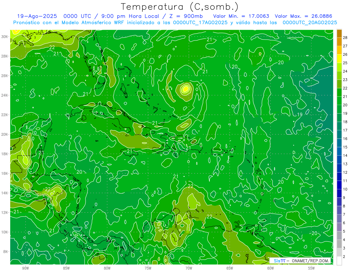Screen dimensions: 353x272
Task: Click the color legend value "5"
Action: 344,232
